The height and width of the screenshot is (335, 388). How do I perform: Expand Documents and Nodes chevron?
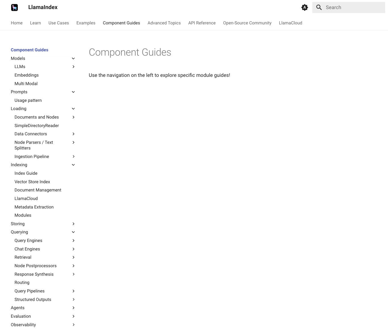73,117
